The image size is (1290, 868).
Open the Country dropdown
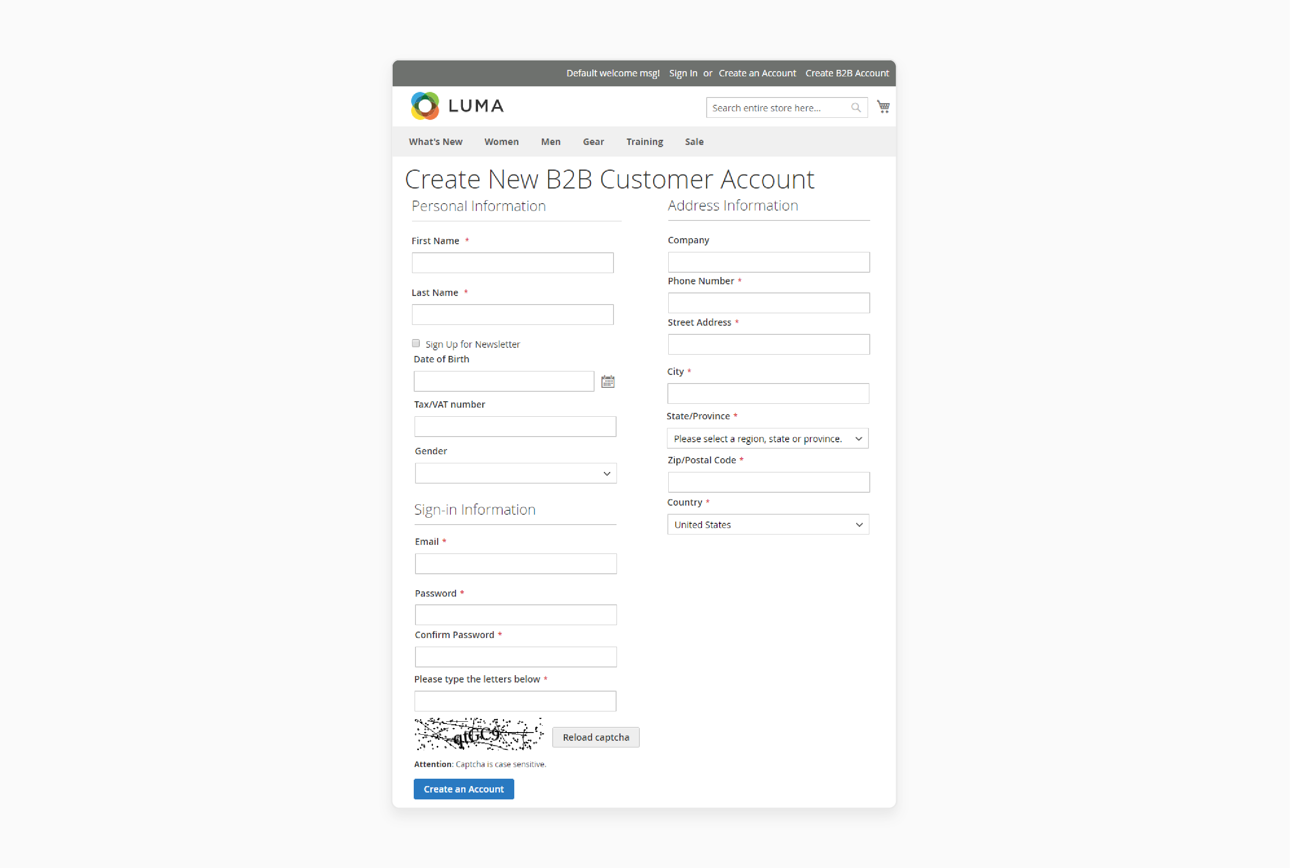point(768,524)
